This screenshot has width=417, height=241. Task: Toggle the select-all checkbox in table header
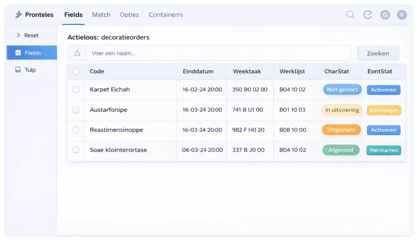coord(76,72)
